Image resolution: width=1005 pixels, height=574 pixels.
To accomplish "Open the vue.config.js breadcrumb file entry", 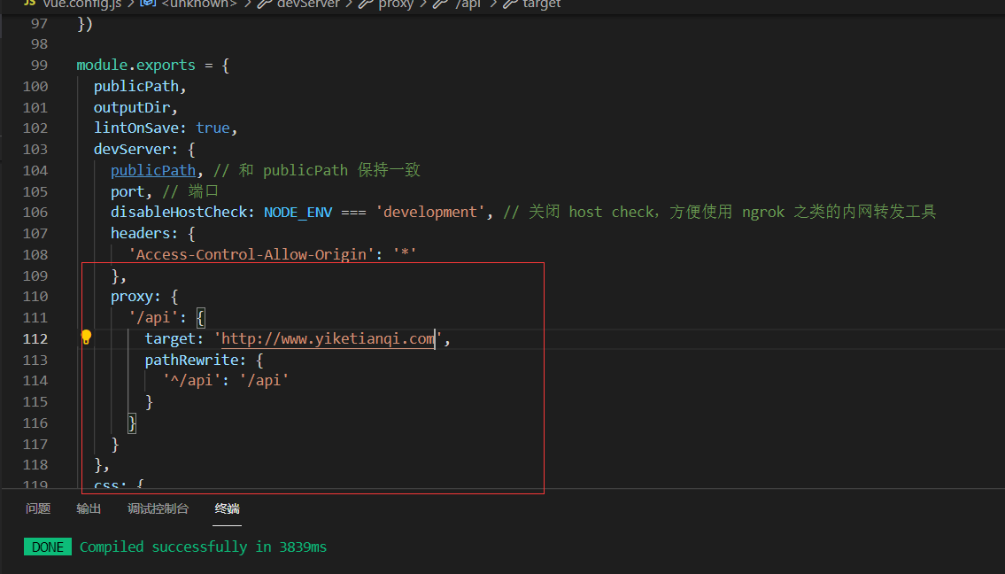I will pos(77,4).
